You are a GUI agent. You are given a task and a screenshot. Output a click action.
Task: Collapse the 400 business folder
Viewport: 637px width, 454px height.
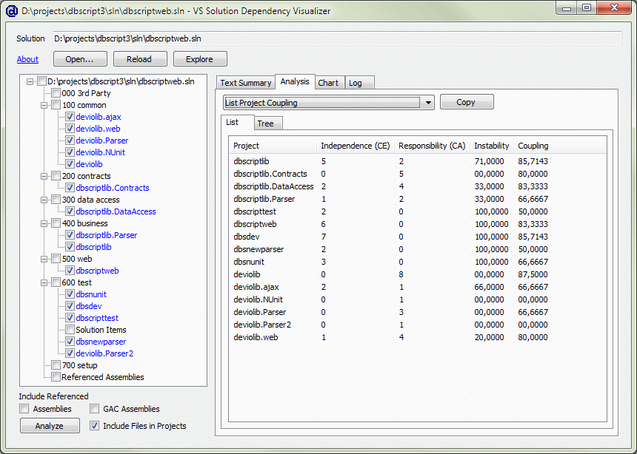pos(44,223)
